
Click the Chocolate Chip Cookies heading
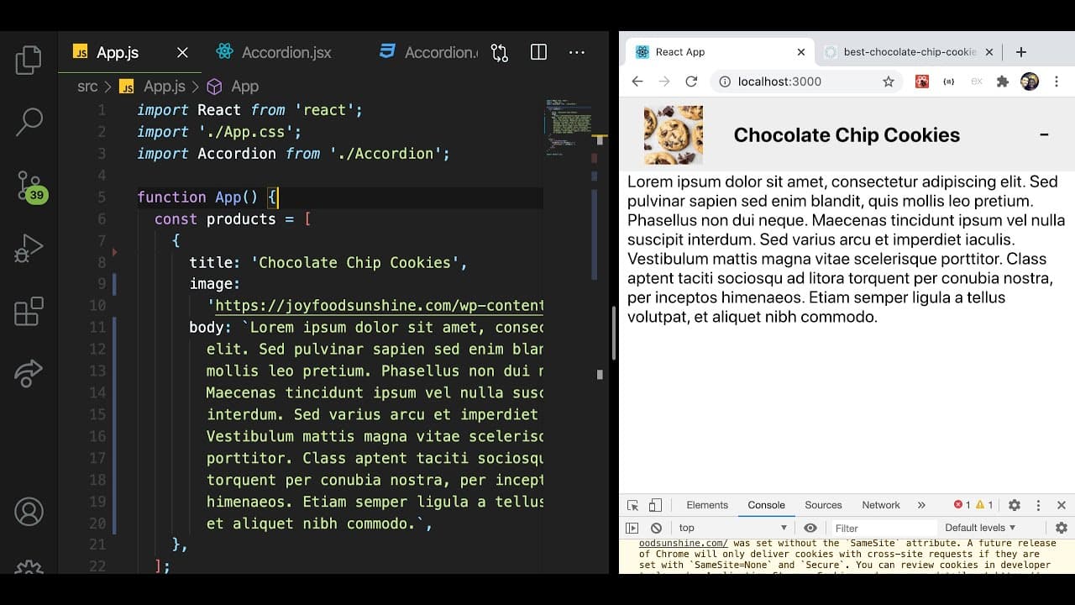point(847,135)
